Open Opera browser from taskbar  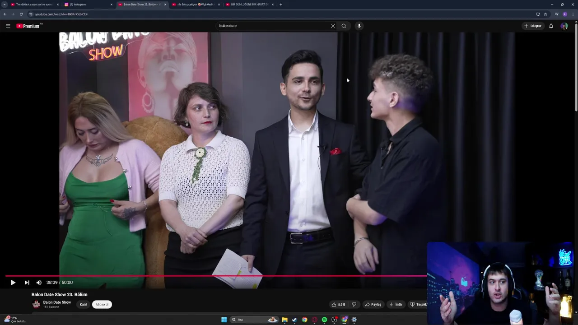pyautogui.click(x=314, y=320)
